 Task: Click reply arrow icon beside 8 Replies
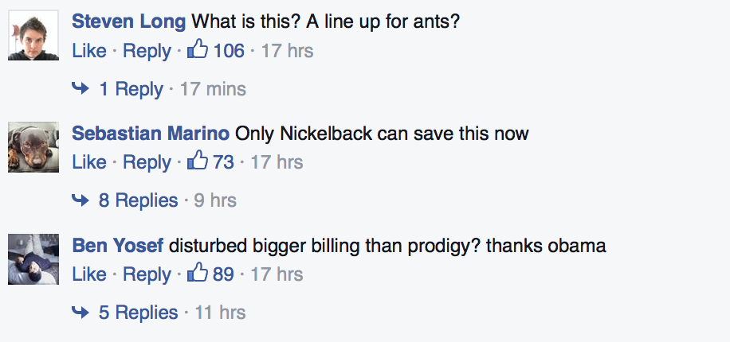(x=80, y=200)
